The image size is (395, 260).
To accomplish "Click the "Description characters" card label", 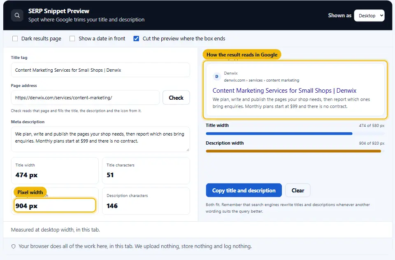I will pos(127,196).
